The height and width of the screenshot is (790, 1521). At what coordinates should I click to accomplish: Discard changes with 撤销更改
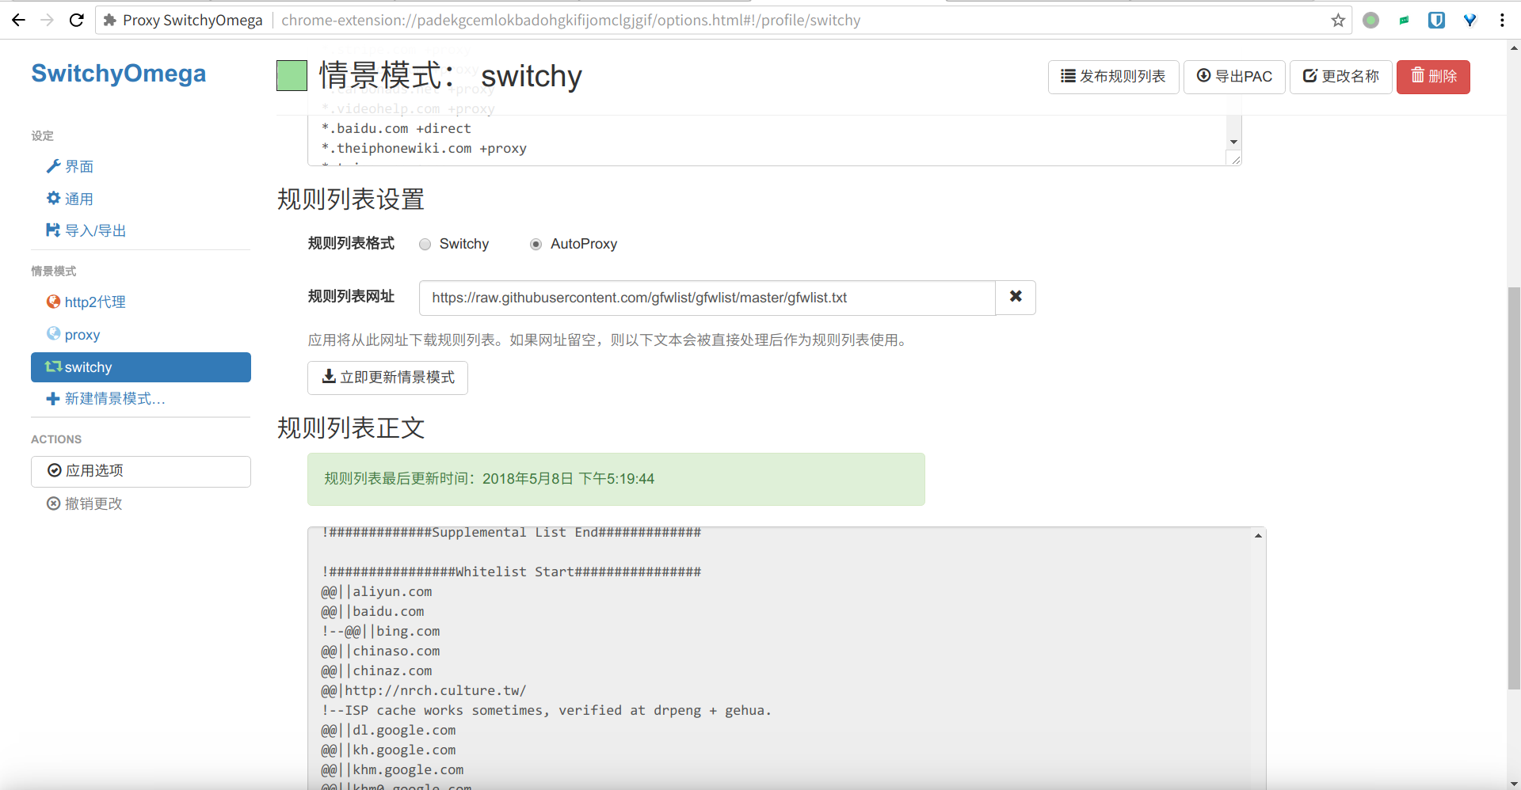click(85, 503)
